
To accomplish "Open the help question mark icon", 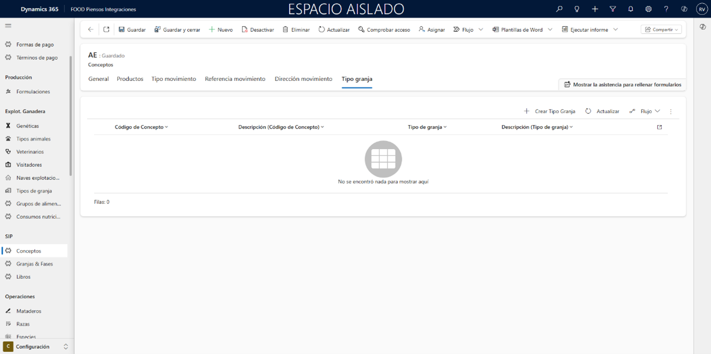I will pos(666,9).
